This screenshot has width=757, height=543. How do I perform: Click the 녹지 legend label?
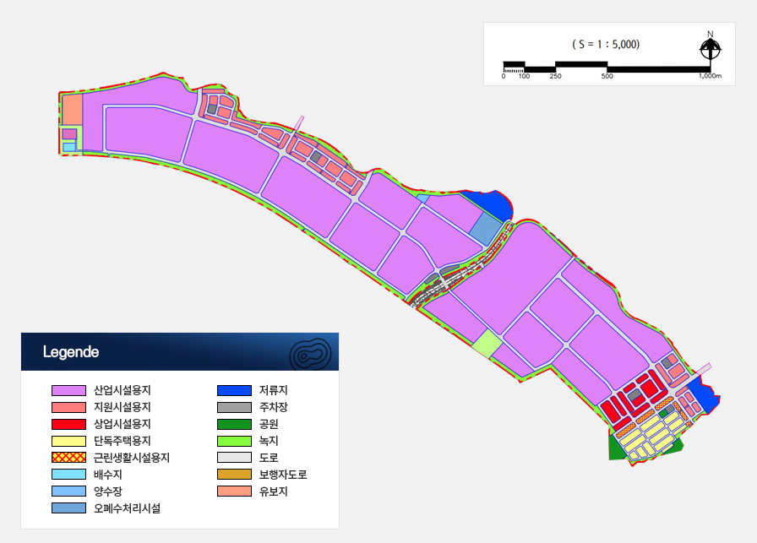(x=269, y=441)
